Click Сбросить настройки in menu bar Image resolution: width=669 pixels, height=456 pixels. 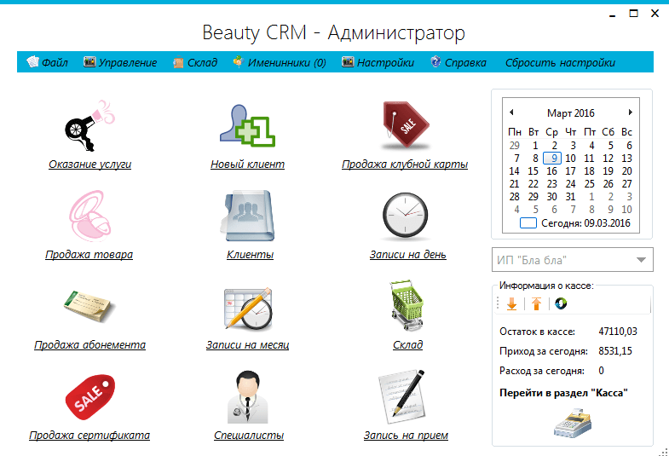560,63
